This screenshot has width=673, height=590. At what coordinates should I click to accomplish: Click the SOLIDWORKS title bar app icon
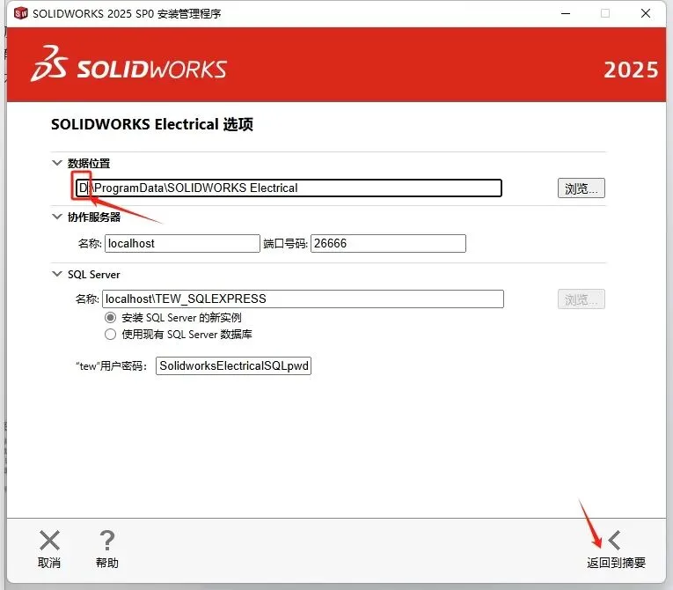tap(20, 13)
